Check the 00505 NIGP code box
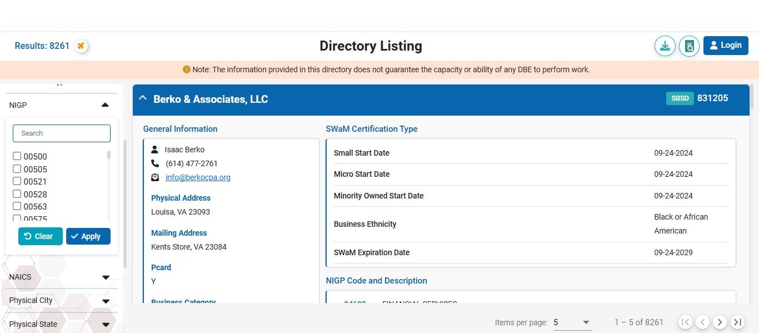Image resolution: width=759 pixels, height=333 pixels. tap(17, 169)
